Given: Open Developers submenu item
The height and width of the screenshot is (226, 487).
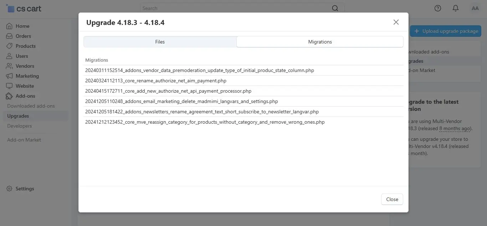Looking at the screenshot, I should click(20, 126).
